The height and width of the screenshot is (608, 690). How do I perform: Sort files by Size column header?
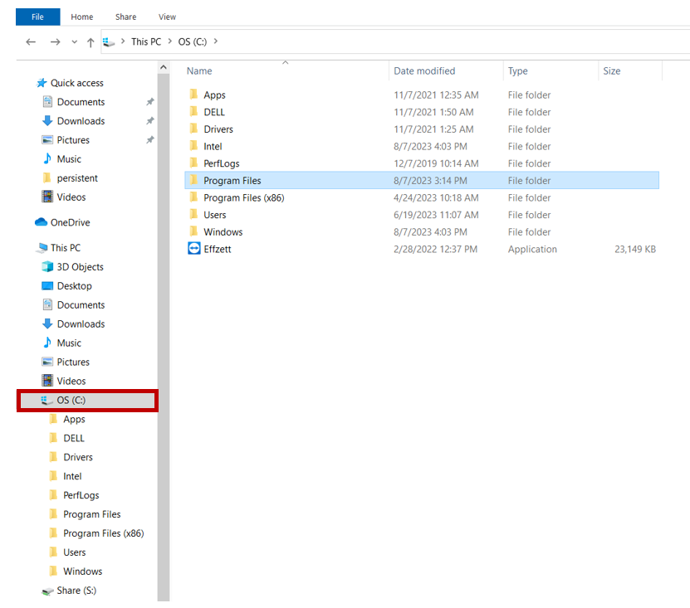[612, 71]
